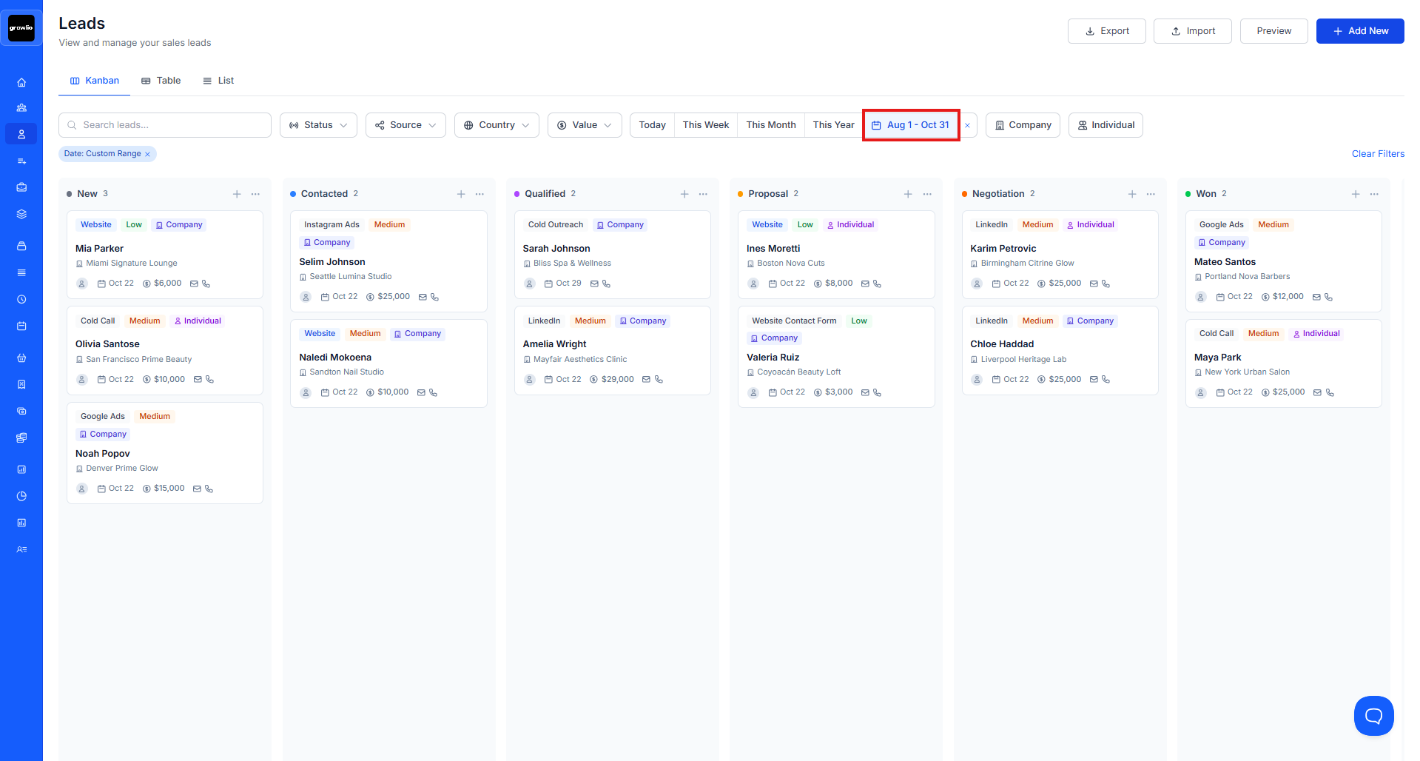Open the calendar icon in sidebar
The image size is (1420, 761).
coord(21,326)
